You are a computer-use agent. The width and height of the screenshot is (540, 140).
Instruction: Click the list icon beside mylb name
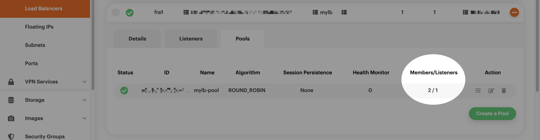(x=315, y=12)
